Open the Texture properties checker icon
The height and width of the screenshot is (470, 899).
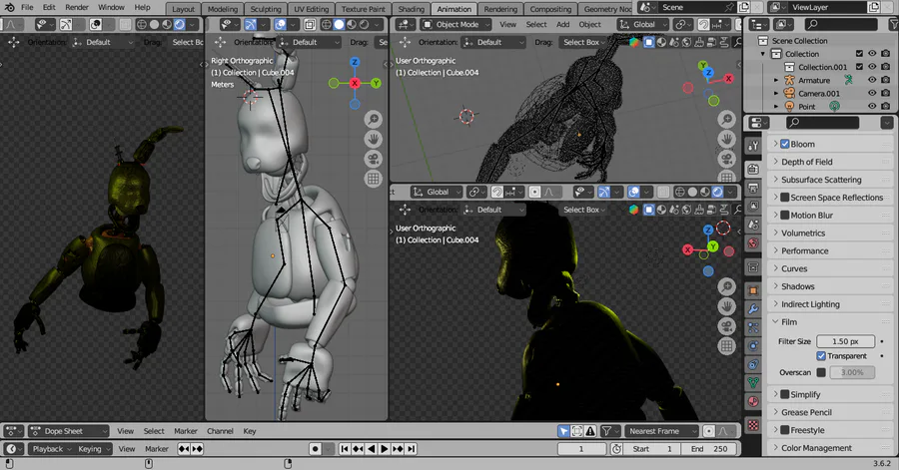(x=753, y=425)
